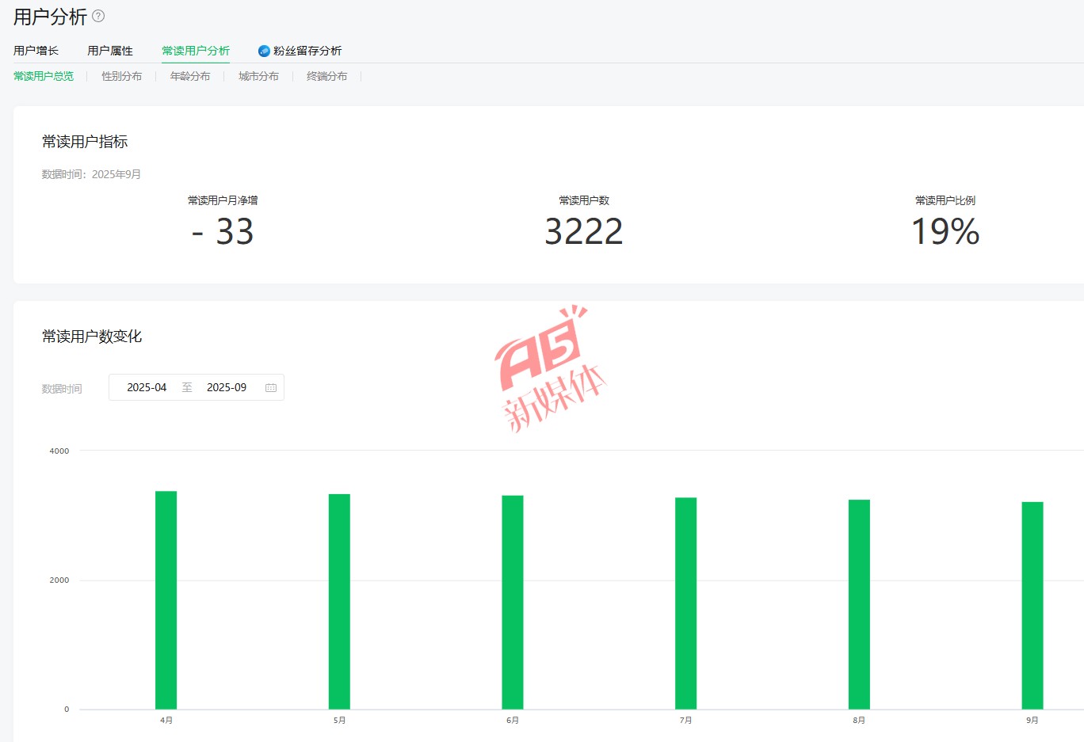Click the calendar icon in date range picker
Screen dimensions: 1084x742
(x=271, y=388)
